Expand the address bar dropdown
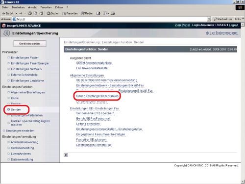This screenshot has width=245, height=184. pos(209,19)
